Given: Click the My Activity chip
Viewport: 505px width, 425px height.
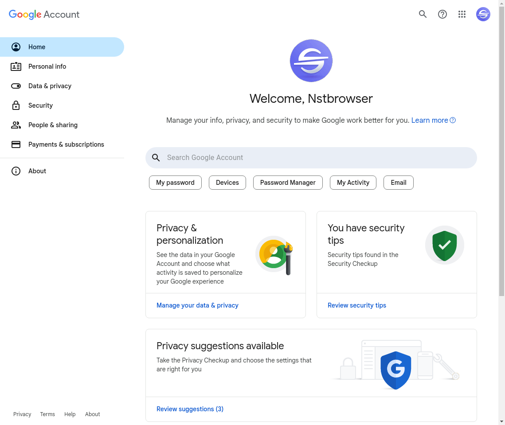Looking at the screenshot, I should pos(353,183).
